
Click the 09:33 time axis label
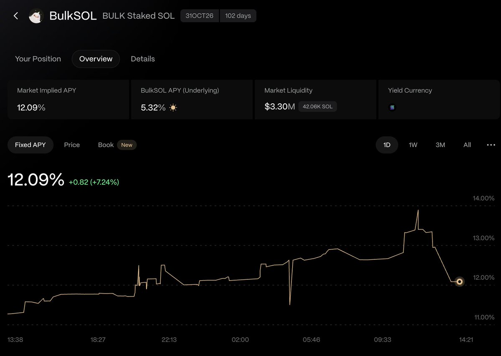coord(382,340)
